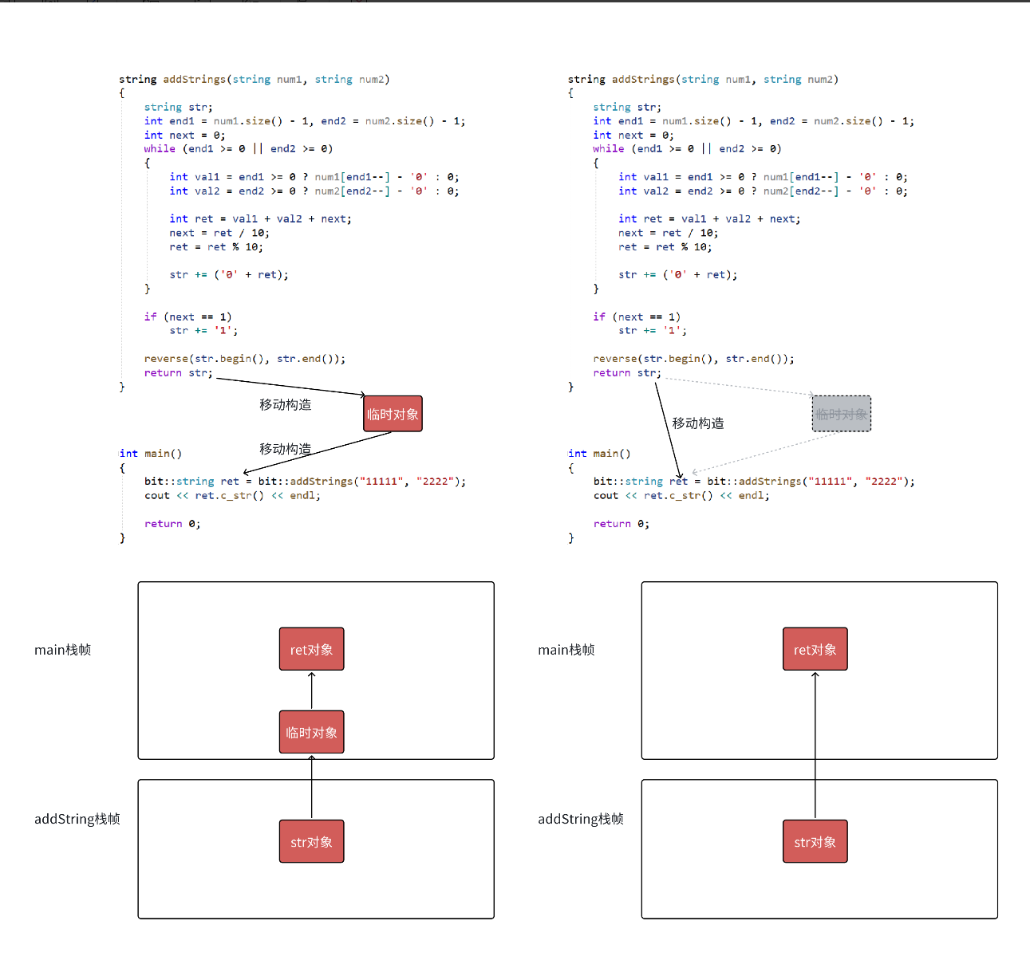Click "str += ('0' + ret);" in the right code

click(x=678, y=274)
